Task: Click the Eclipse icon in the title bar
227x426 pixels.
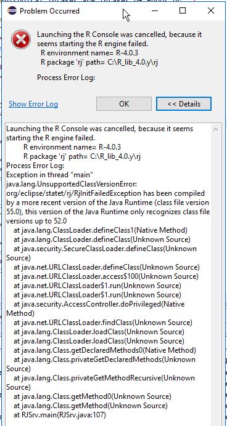Action: pos(12,11)
